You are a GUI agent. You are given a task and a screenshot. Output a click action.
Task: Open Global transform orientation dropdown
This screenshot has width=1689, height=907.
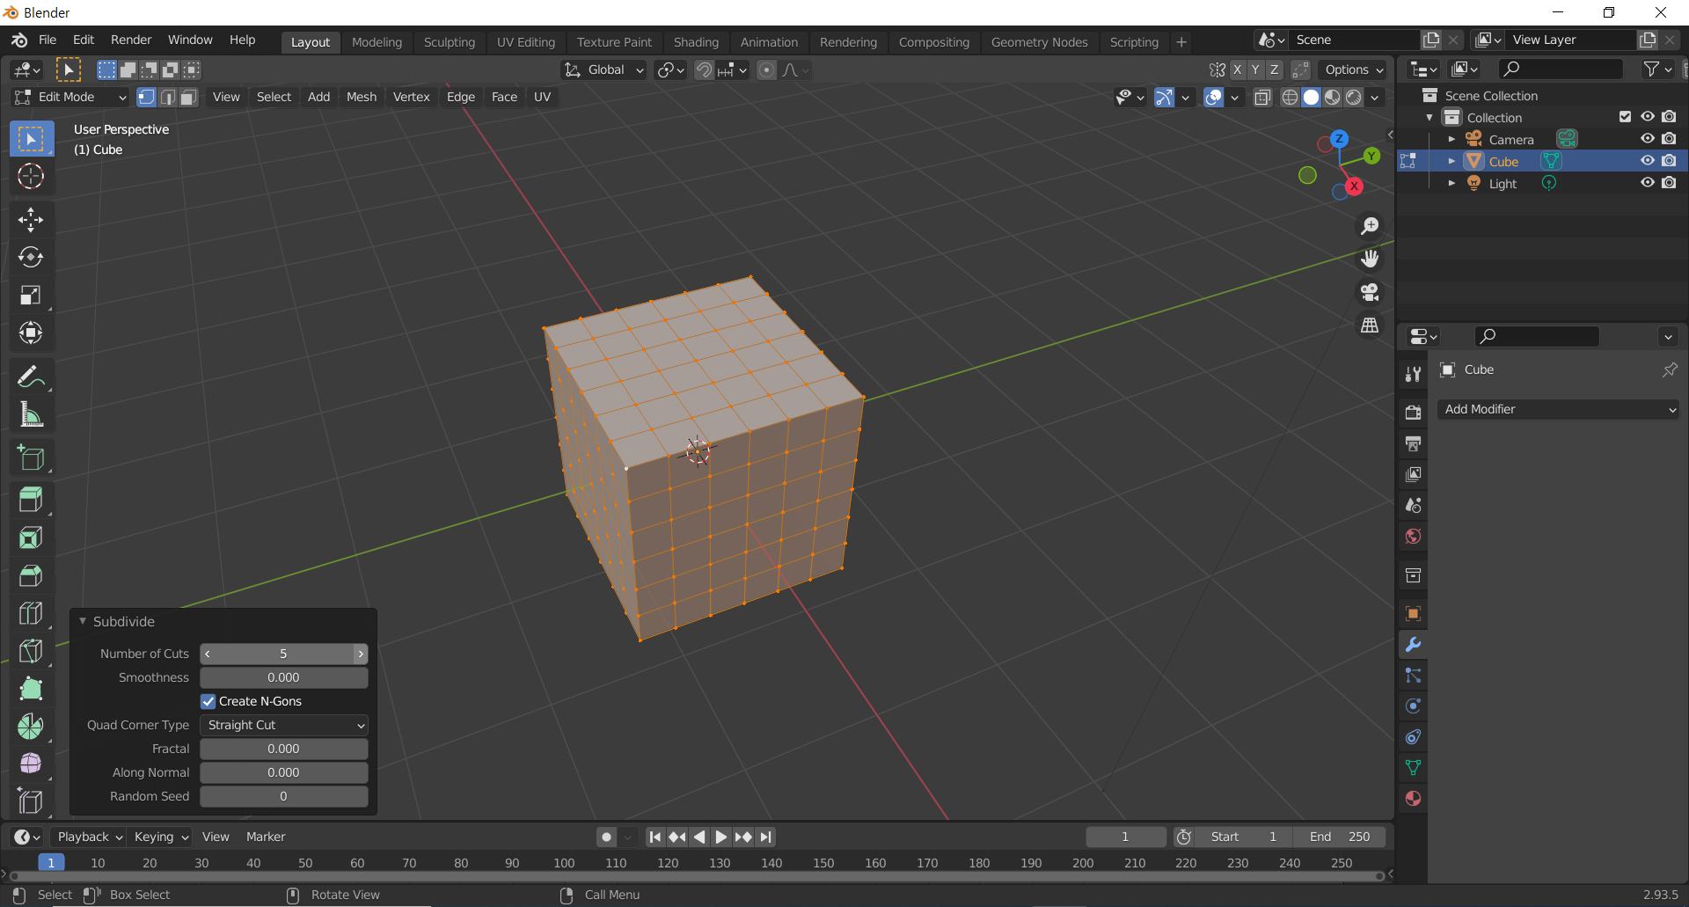click(x=605, y=70)
